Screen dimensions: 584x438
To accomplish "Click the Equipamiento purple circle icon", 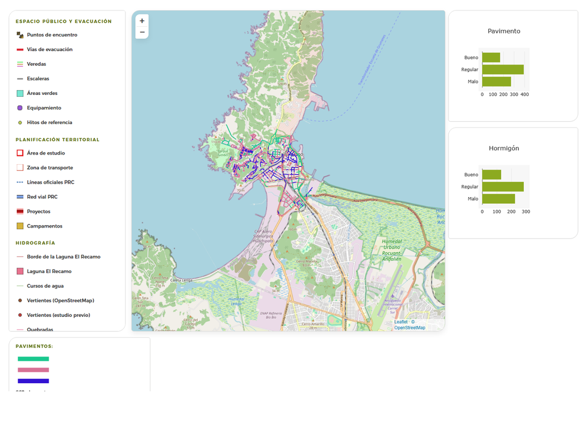I will click(x=20, y=108).
